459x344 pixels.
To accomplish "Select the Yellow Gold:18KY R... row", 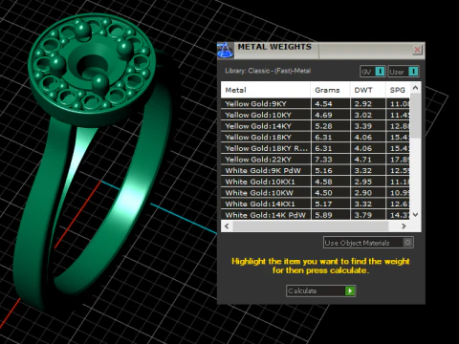I will [316, 148].
